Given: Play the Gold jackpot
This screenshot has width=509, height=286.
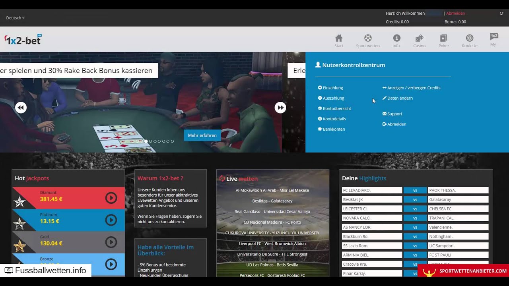Looking at the screenshot, I should (x=111, y=242).
